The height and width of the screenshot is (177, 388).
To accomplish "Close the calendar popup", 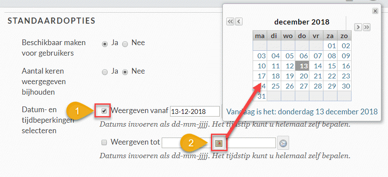I will (x=375, y=11).
